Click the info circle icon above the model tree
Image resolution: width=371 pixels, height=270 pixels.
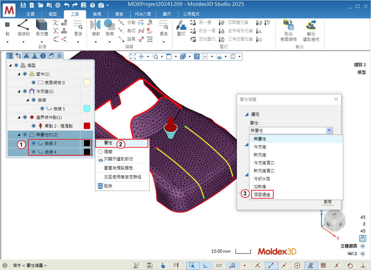click(x=43, y=56)
